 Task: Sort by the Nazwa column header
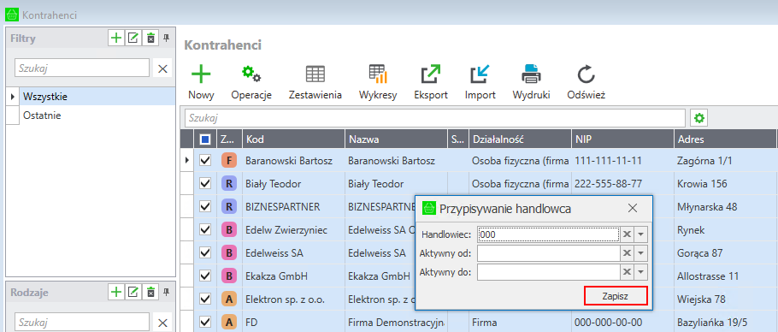click(x=396, y=139)
